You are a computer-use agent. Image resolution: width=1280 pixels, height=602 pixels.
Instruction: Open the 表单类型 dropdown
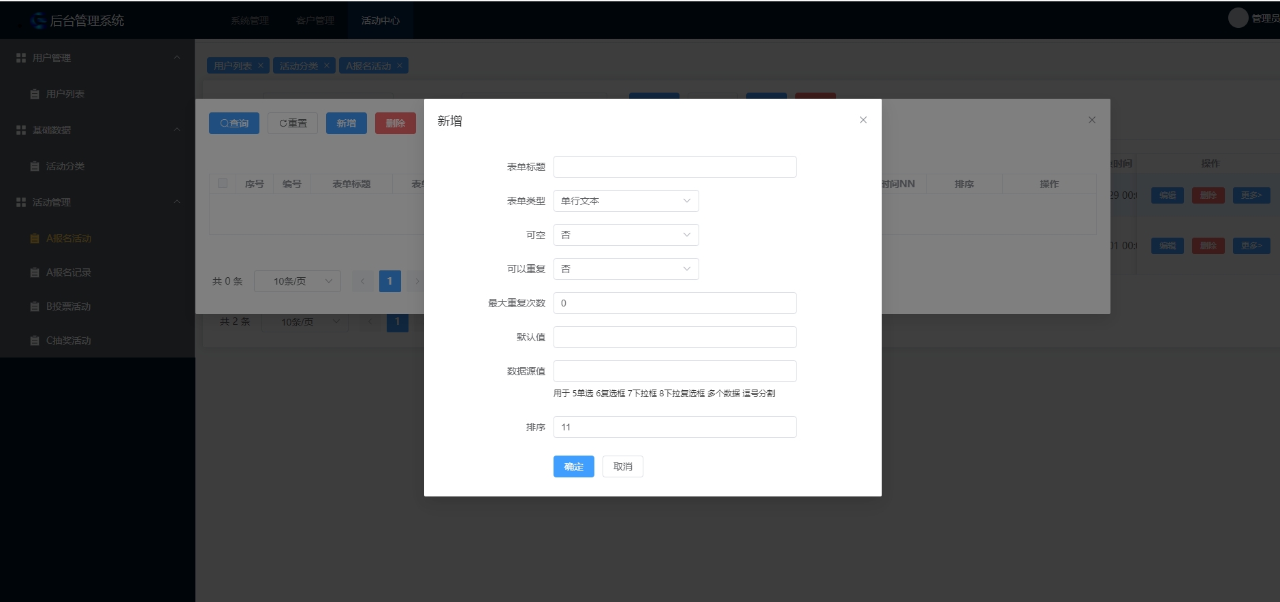pyautogui.click(x=626, y=201)
